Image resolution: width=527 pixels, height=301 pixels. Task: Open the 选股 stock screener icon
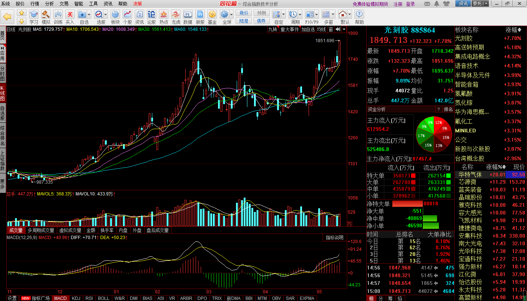[99, 14]
